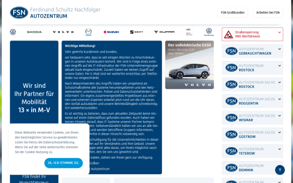Click the cookie notice Datenschutzerklärung sentence
The image size is (293, 183).
point(45,142)
